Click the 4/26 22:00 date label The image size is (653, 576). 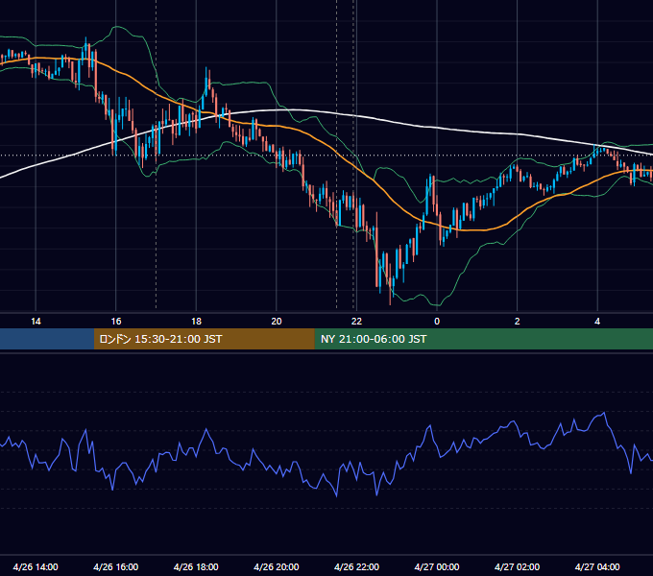click(x=356, y=566)
